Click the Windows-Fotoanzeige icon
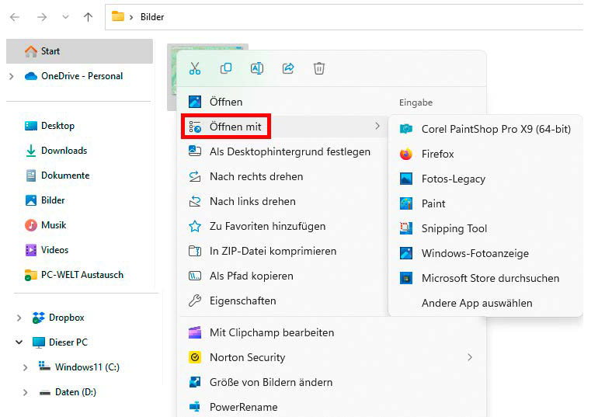The image size is (612, 417). (x=406, y=253)
